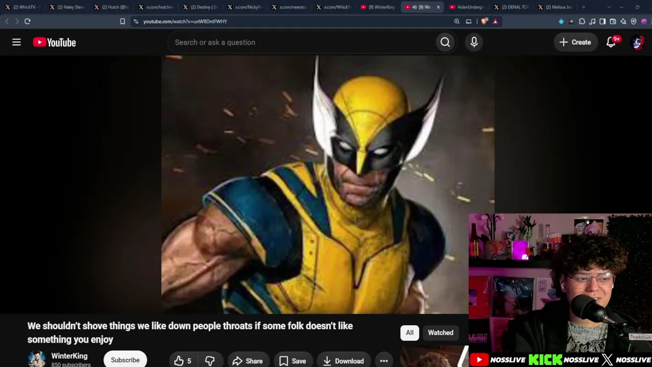652x367 pixels.
Task: Go forward in browser history
Action: pos(17,21)
